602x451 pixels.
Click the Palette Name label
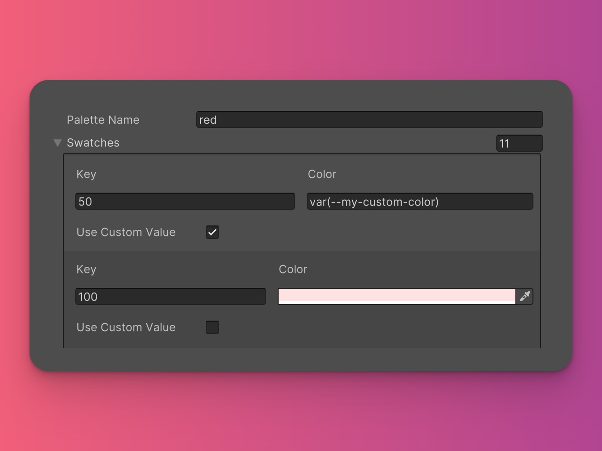(x=103, y=120)
